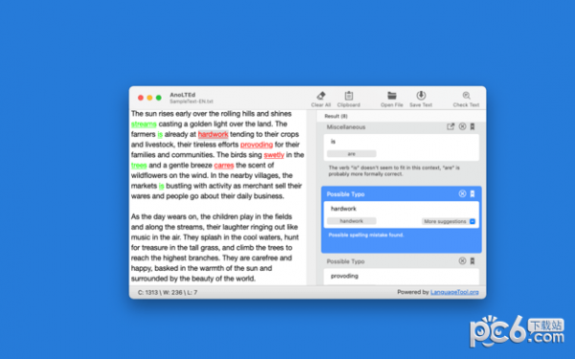Image resolution: width=575 pixels, height=359 pixels.
Task: Paste text using the Clipboard toolbar icon
Action: tap(349, 96)
